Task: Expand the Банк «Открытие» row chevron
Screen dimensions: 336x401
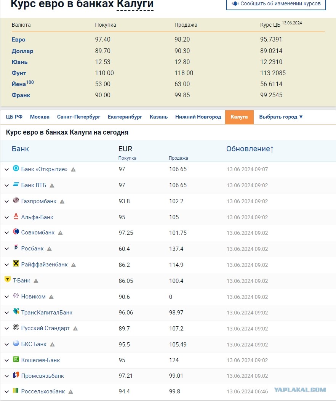Action: pos(7,169)
